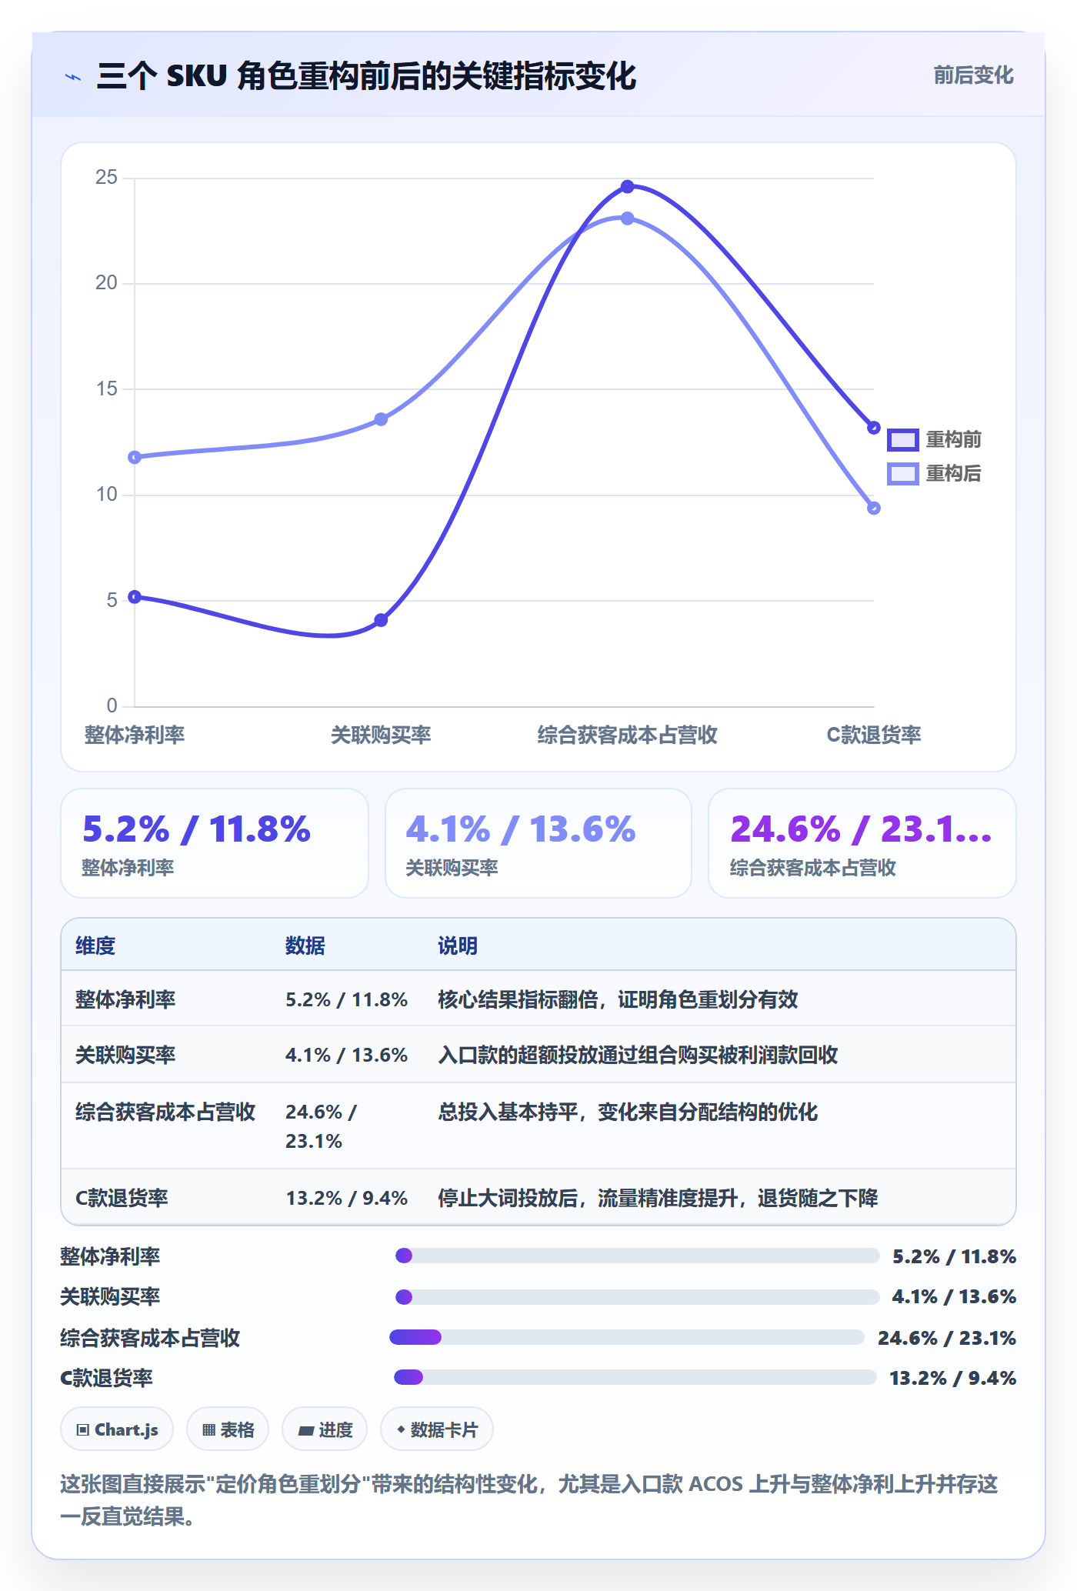Screen dimensions: 1077x1591
Task: Select the Chart.js chip
Action: [117, 1429]
